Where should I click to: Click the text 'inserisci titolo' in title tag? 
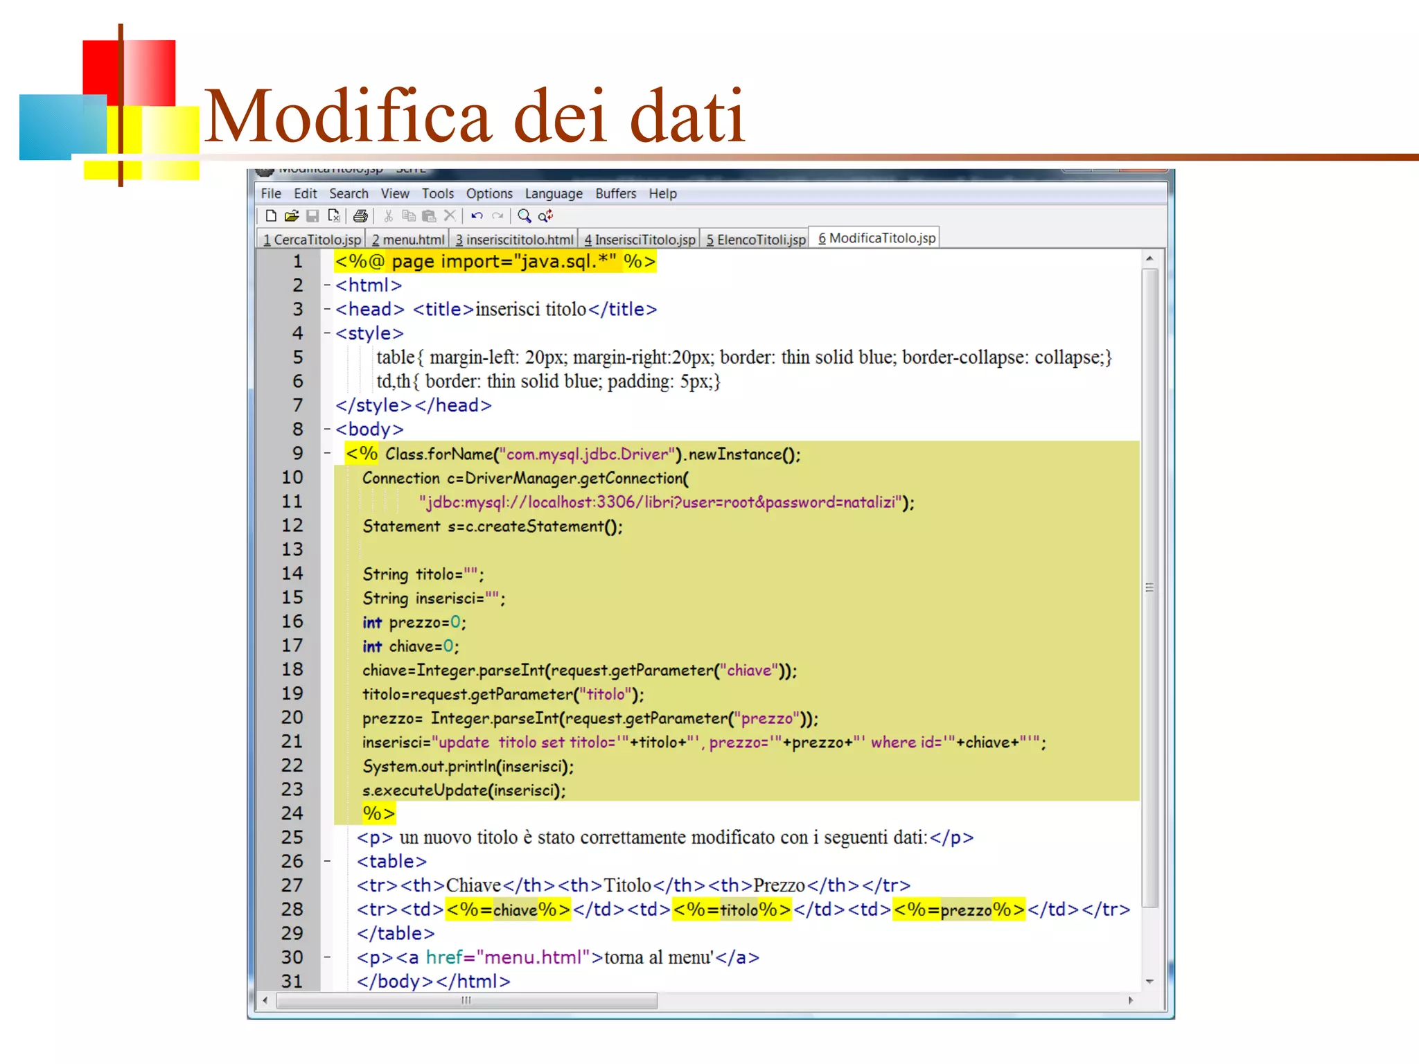(531, 309)
